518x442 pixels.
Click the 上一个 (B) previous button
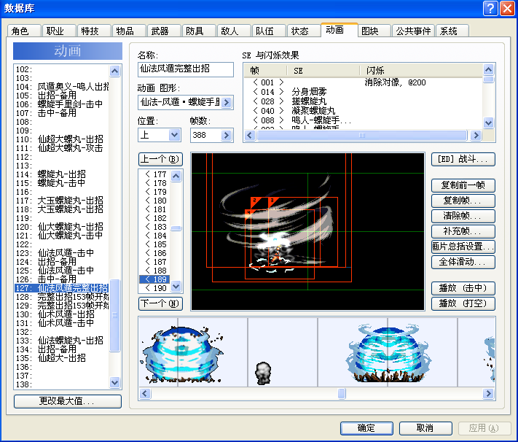coord(160,160)
